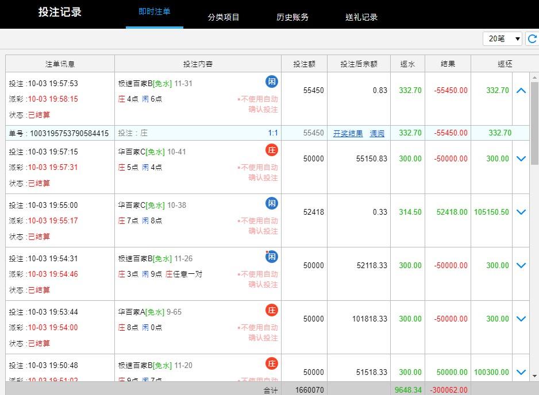Image resolution: width=539 pixels, height=395 pixels.
Task: Open the 20笔 records-per-page dropdown
Action: pyautogui.click(x=503, y=39)
